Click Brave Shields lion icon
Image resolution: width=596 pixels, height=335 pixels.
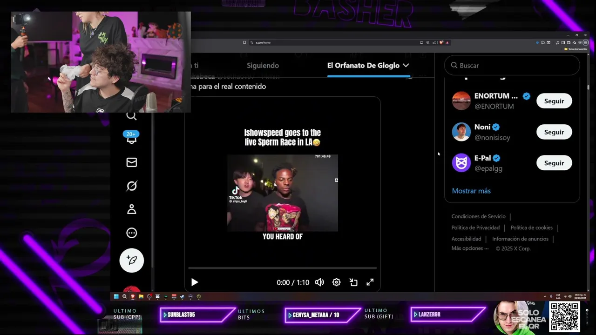pos(441,42)
